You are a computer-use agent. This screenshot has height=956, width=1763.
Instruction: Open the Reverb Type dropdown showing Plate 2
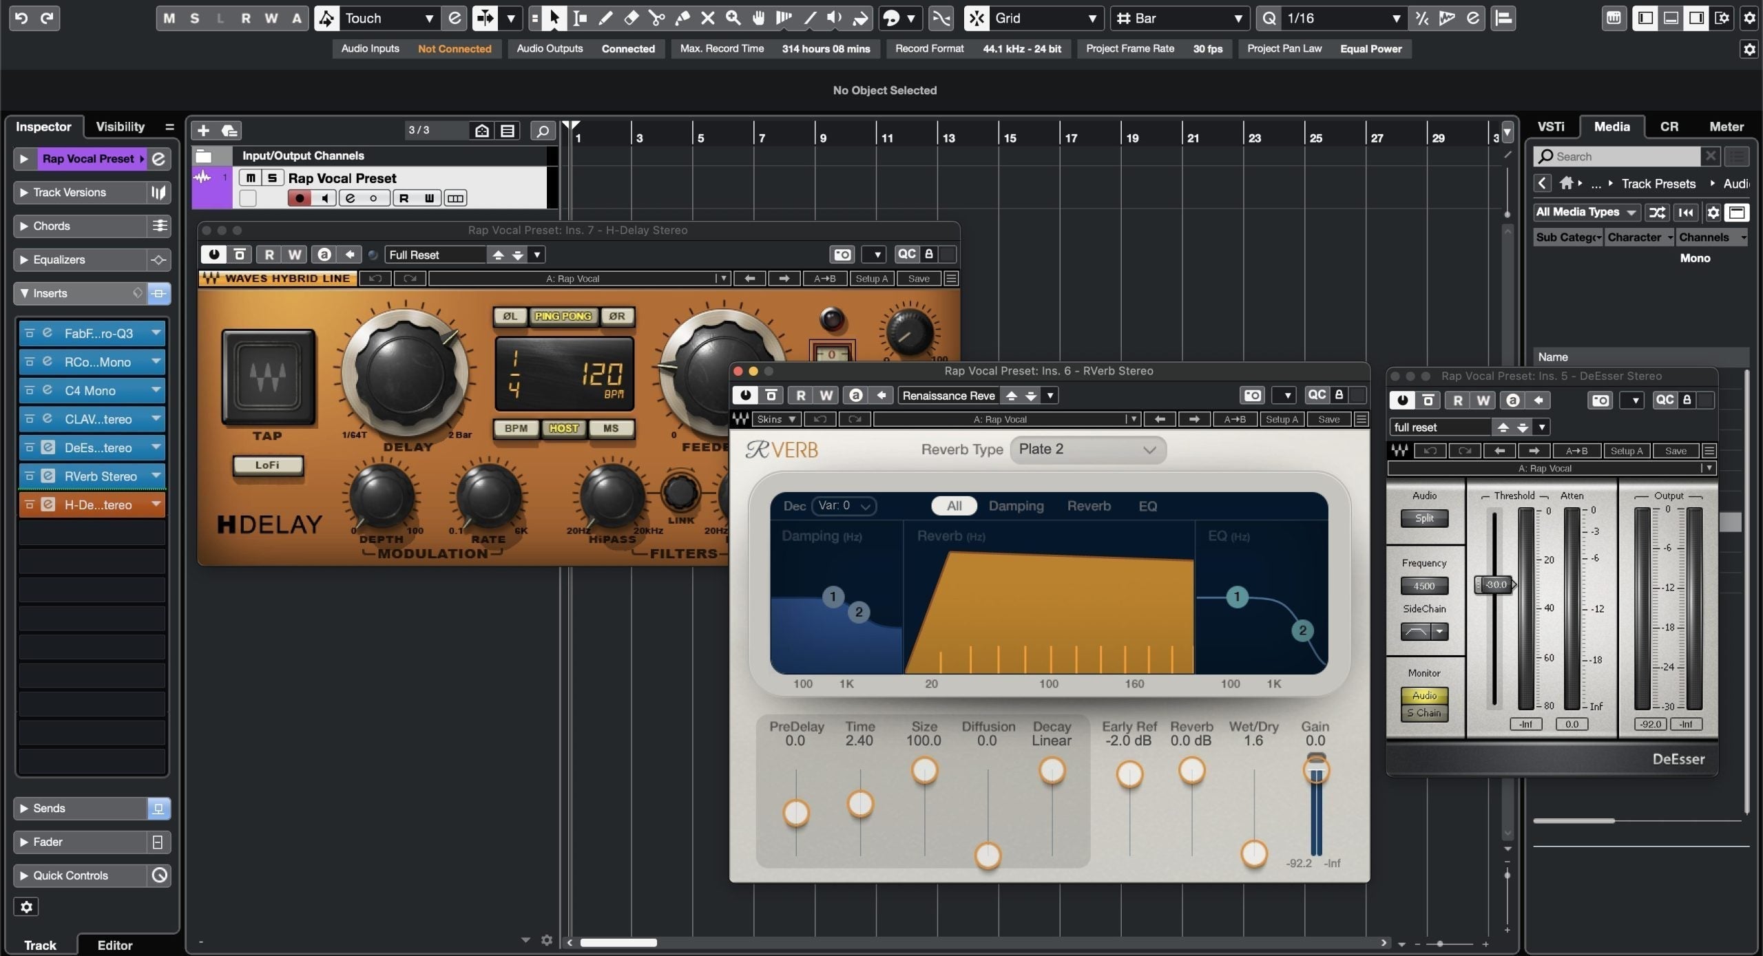(x=1087, y=449)
